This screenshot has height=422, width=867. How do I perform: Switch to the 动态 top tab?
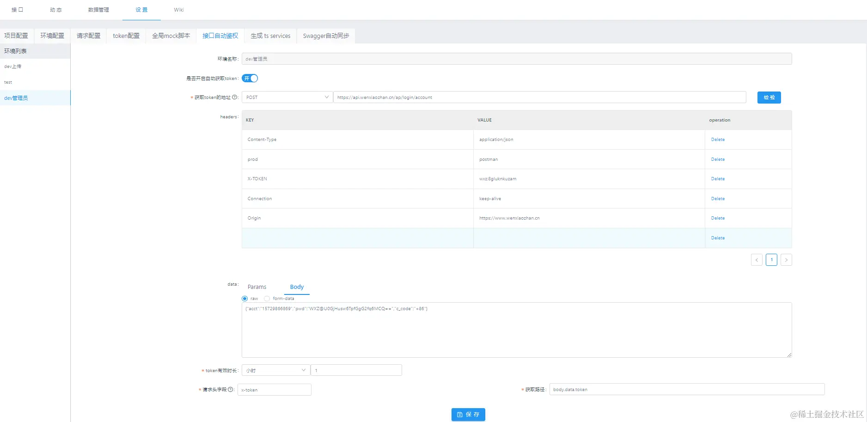pos(56,10)
